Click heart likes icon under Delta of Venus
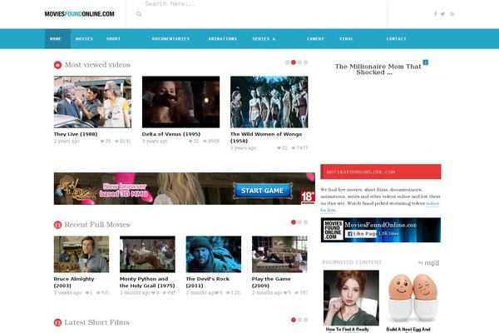The width and height of the screenshot is (499, 333). 190,142
